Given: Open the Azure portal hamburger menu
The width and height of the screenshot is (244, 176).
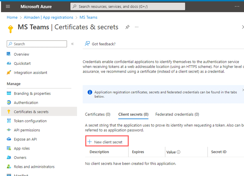Looking at the screenshot, I should tap(8, 6).
